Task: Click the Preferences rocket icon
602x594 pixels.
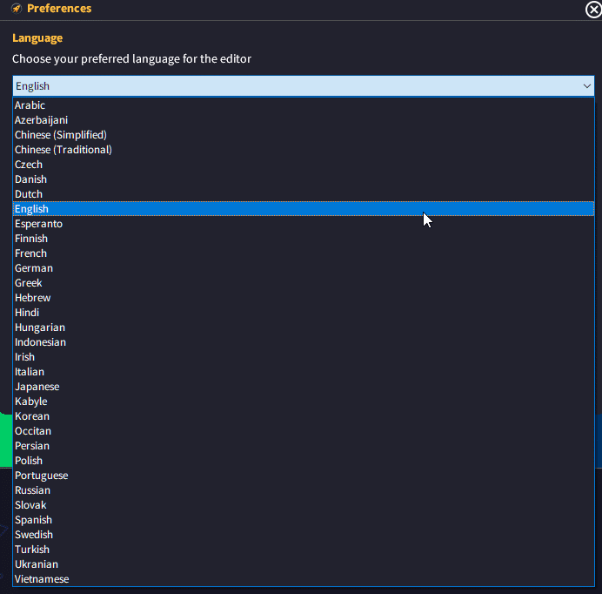Action: click(x=17, y=8)
